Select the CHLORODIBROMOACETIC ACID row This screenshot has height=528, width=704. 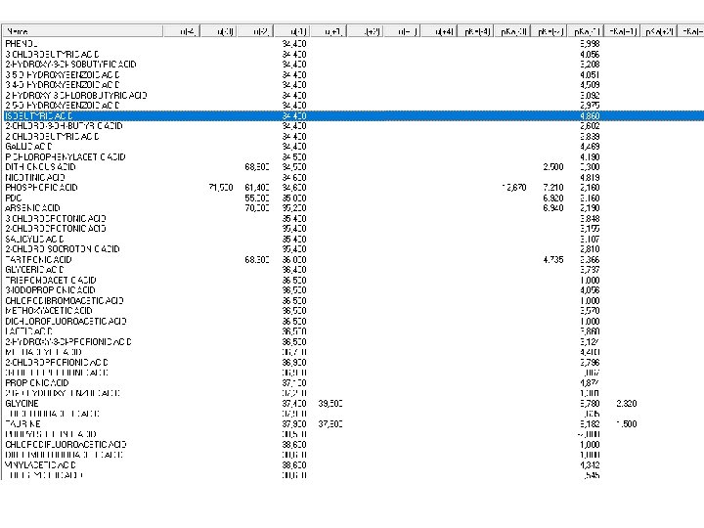[x=354, y=301]
